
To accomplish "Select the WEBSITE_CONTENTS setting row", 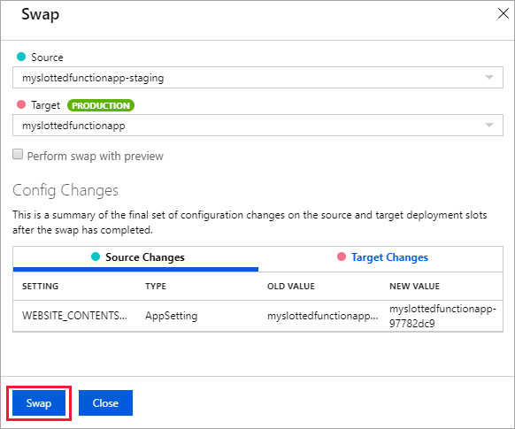I will coord(257,316).
